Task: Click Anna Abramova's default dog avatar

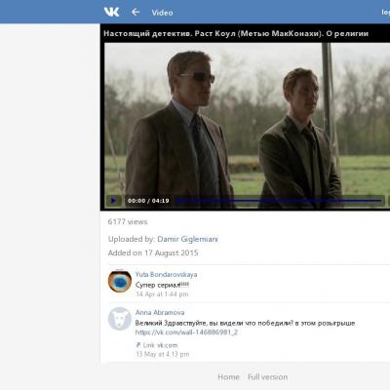Action: click(x=120, y=319)
